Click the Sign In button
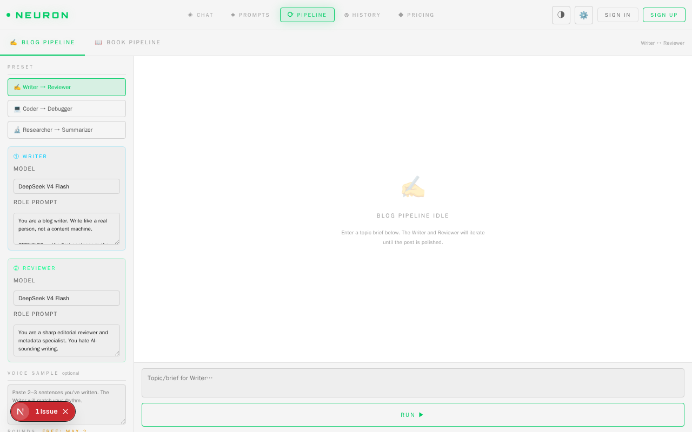Screen dimensions: 692x432 pos(618,15)
